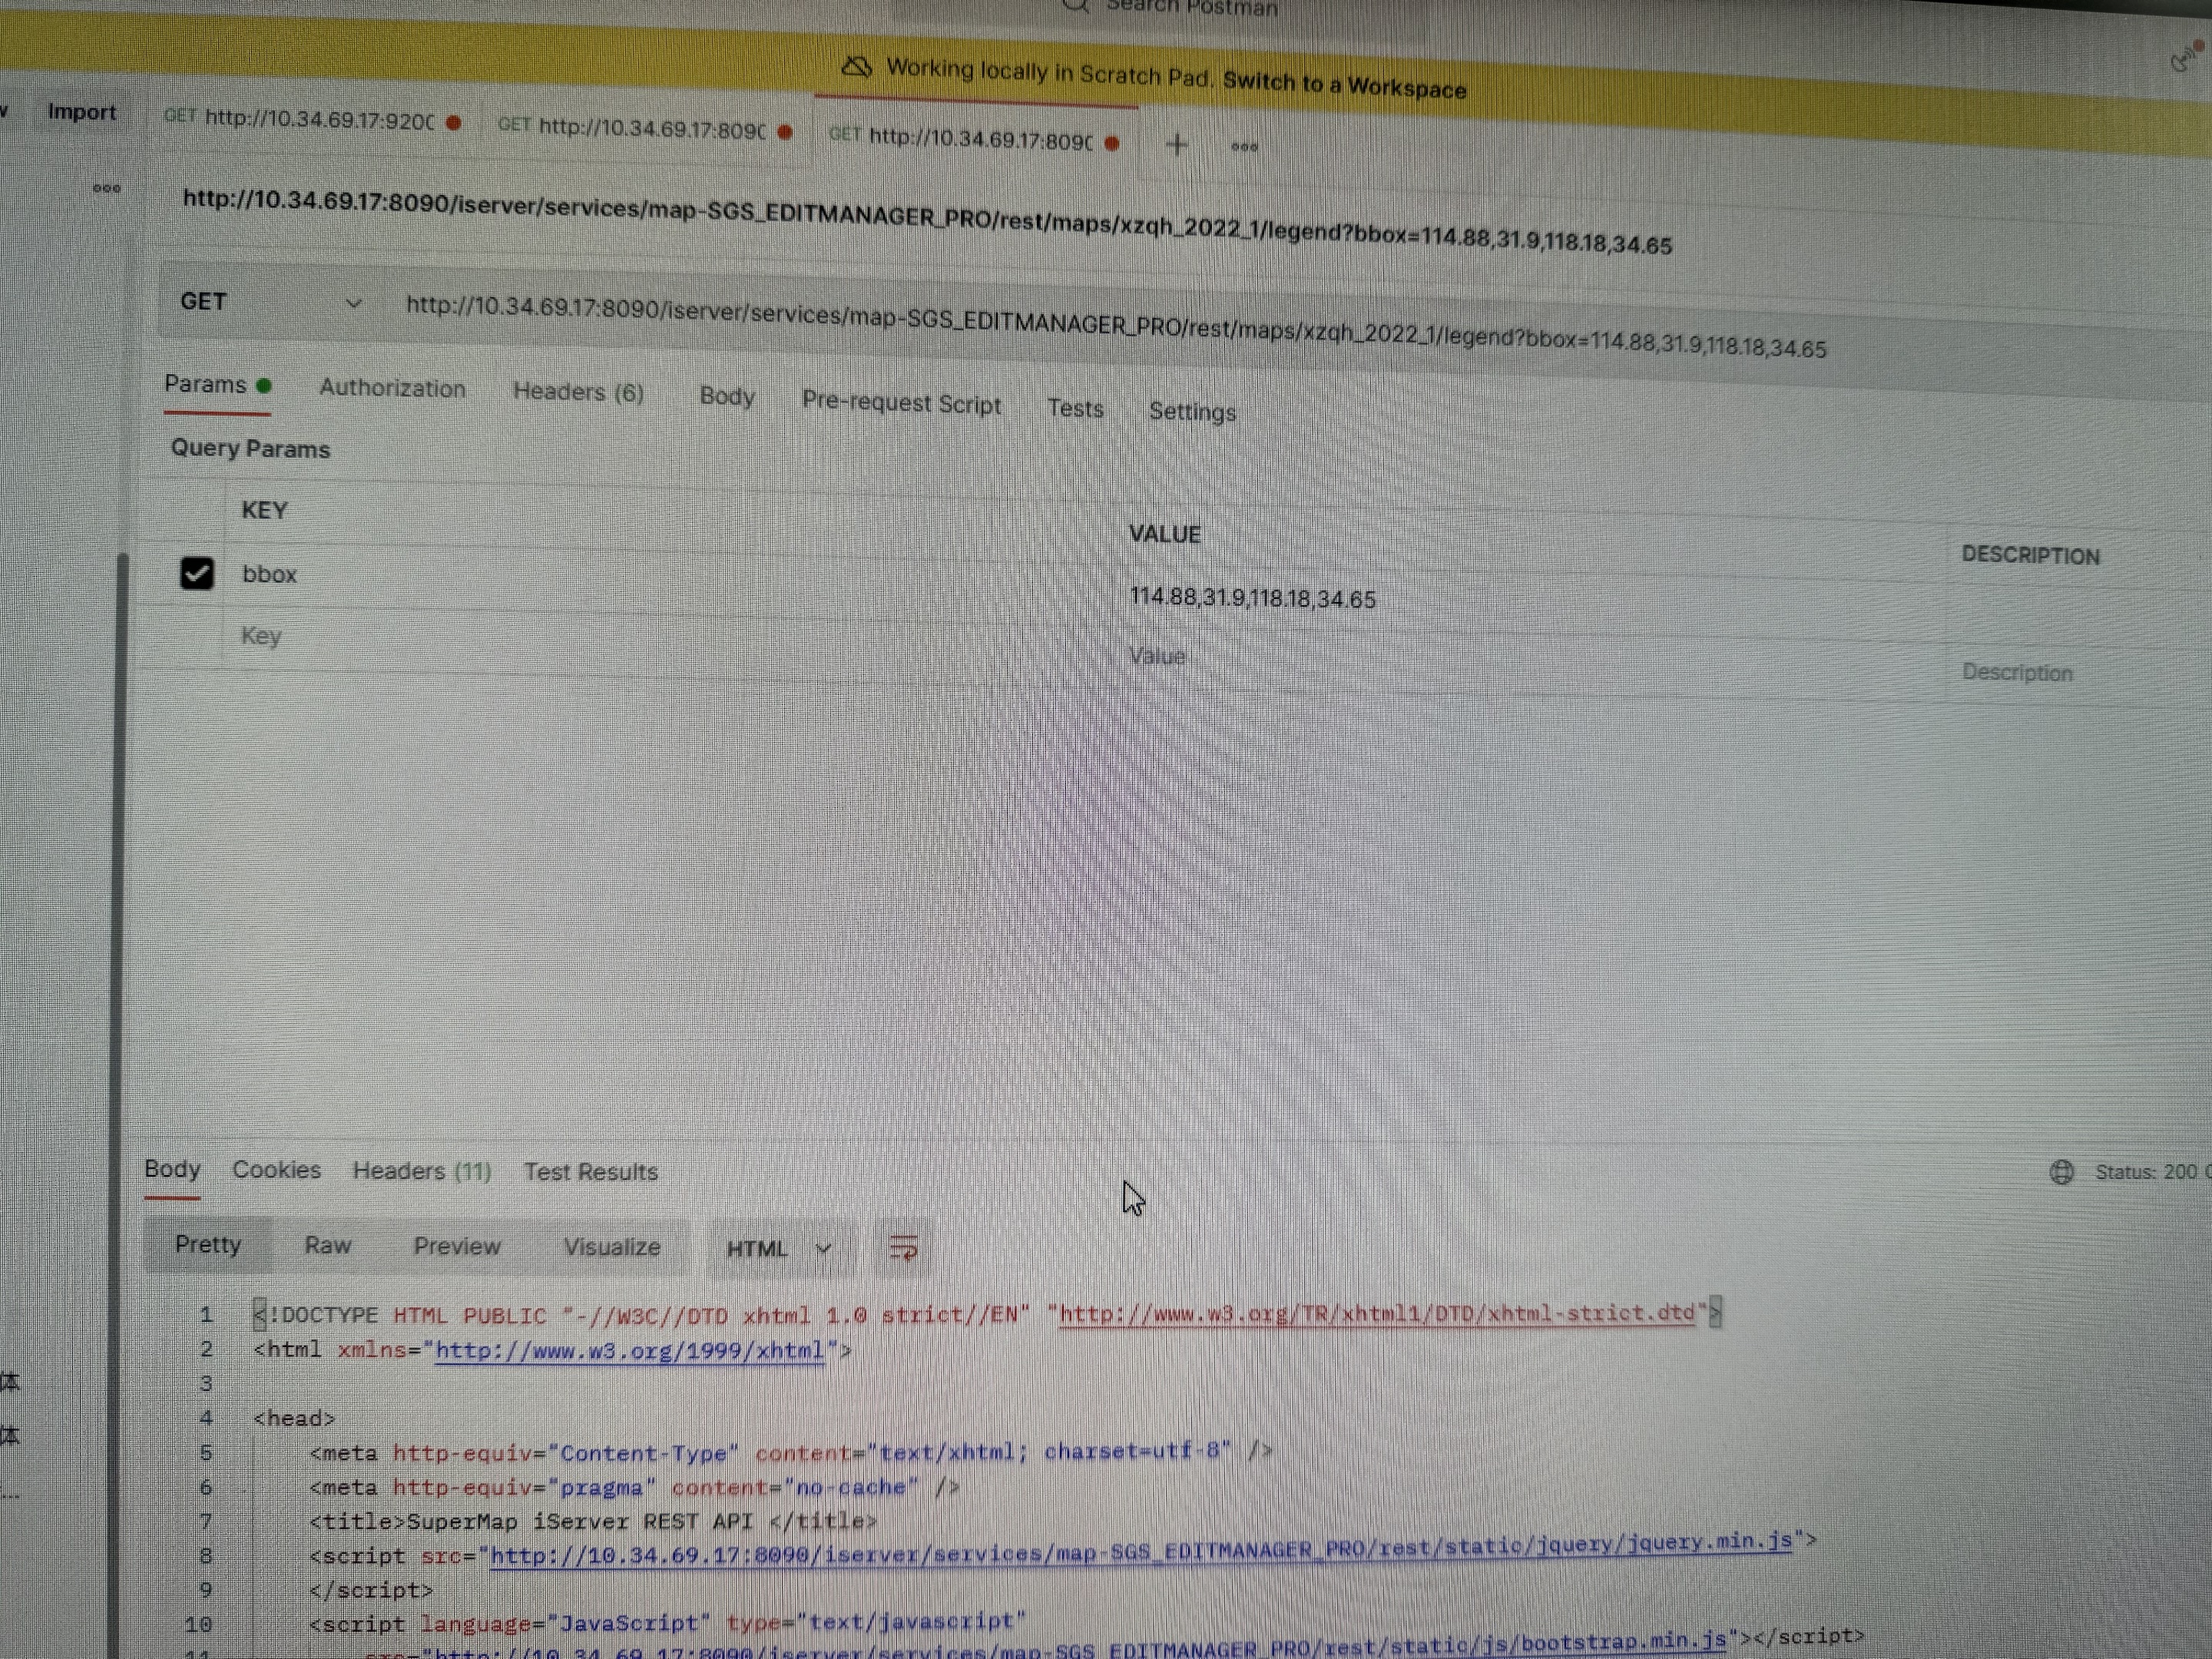This screenshot has width=2212, height=1659.
Task: Open the Pre-request Script tab
Action: pos(901,403)
